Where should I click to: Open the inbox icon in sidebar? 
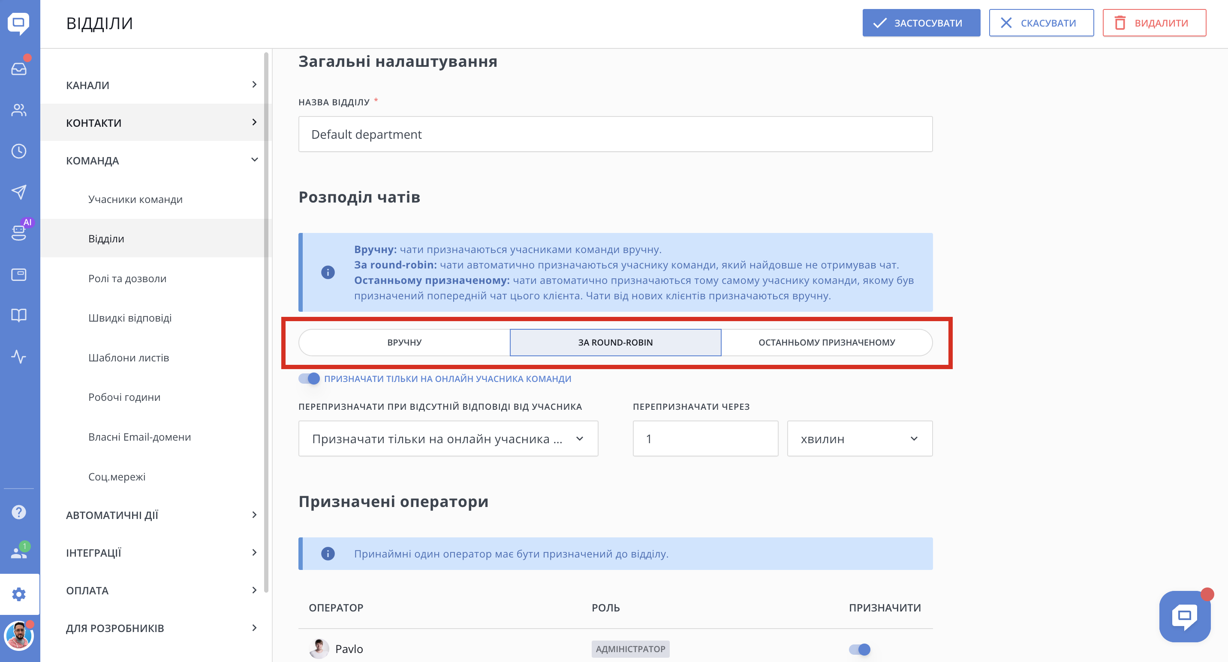(19, 69)
